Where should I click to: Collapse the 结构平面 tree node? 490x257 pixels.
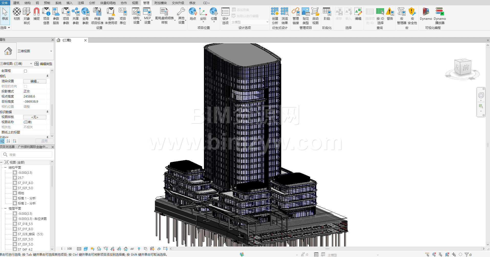5,167
